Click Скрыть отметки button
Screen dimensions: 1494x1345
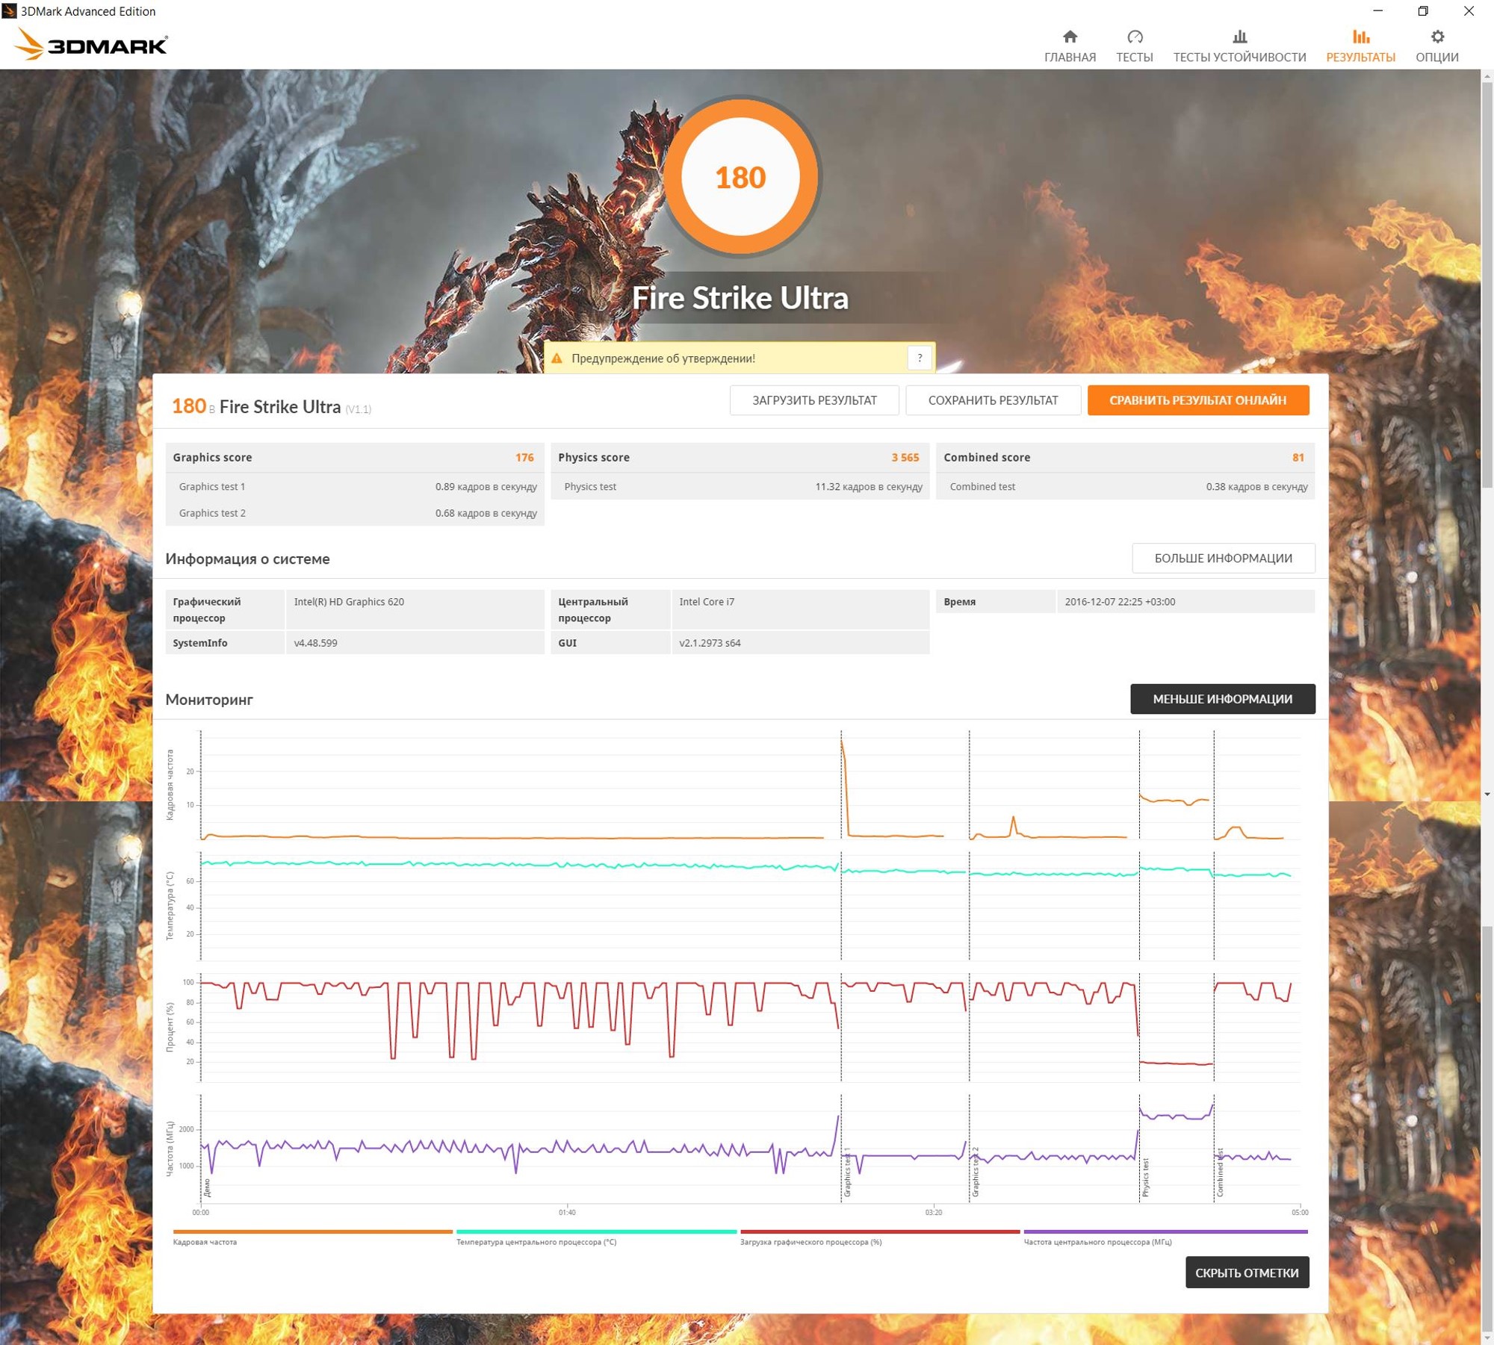pos(1246,1273)
